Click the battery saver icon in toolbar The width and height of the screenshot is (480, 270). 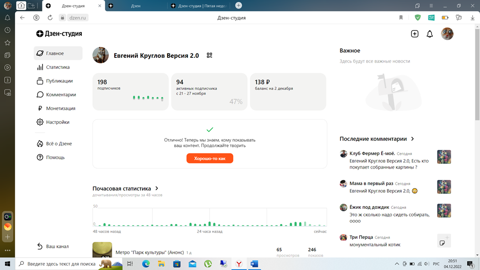pyautogui.click(x=445, y=18)
